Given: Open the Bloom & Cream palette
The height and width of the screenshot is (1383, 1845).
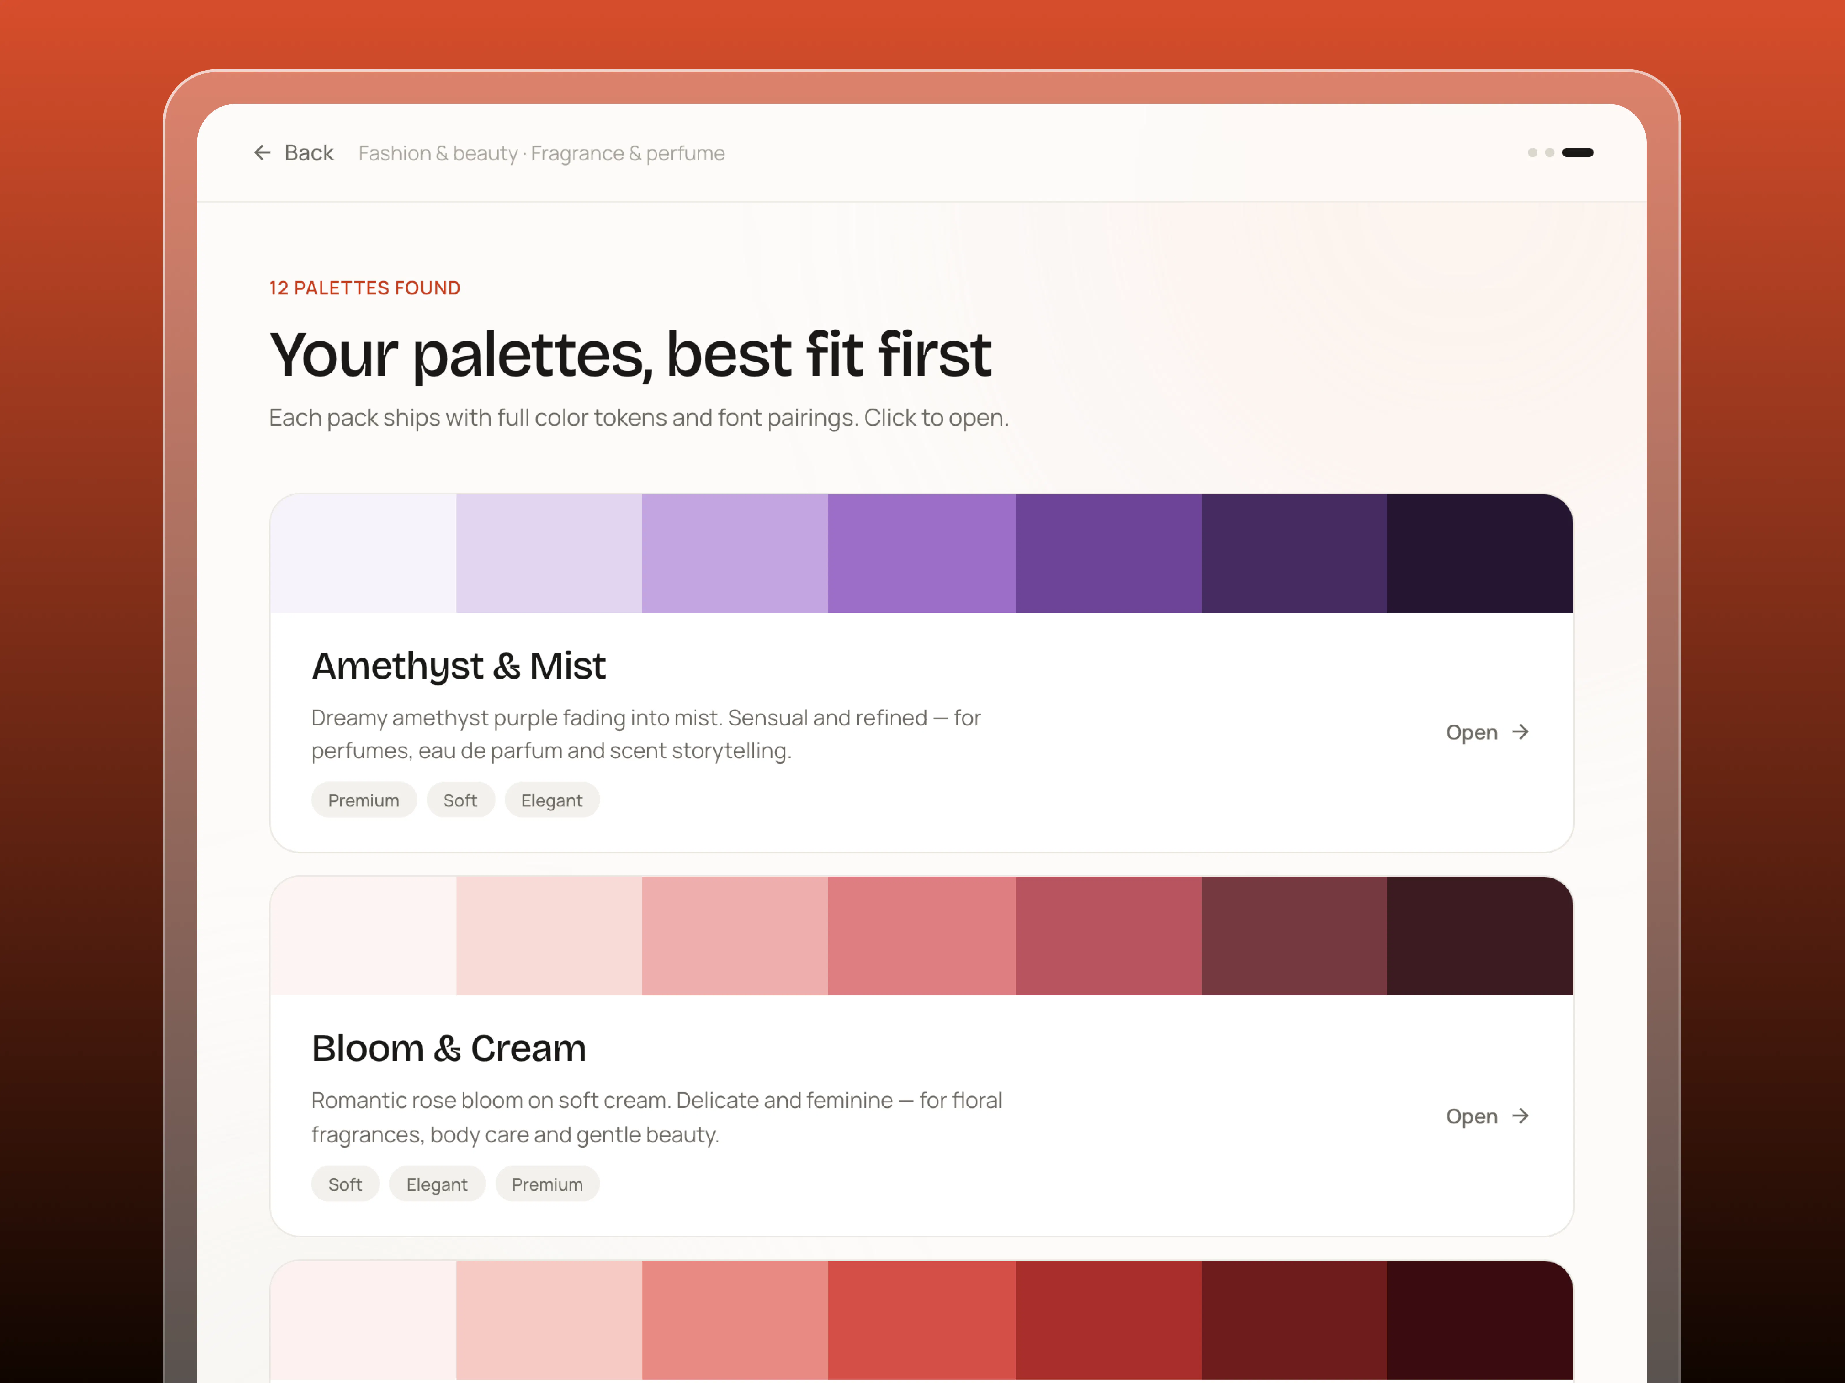Looking at the screenshot, I should coord(1488,1116).
